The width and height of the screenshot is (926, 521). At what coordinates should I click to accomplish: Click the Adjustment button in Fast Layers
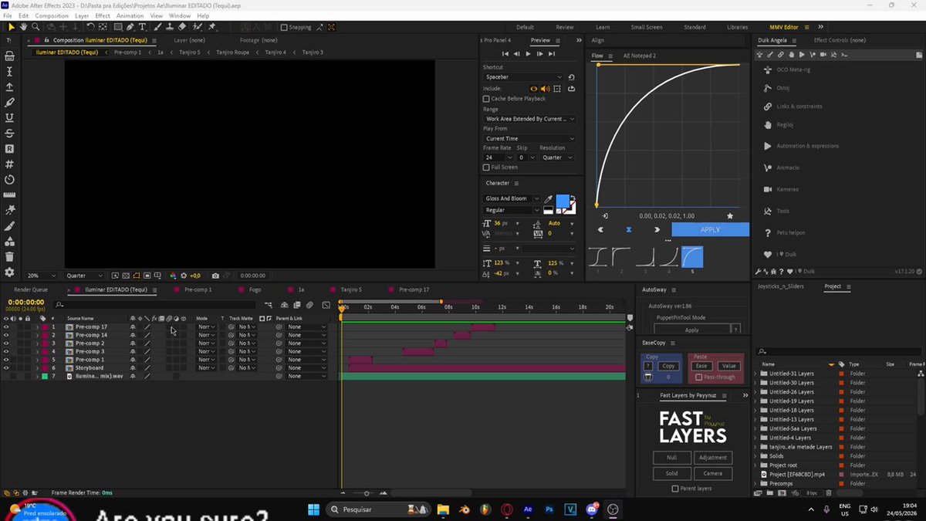[x=712, y=458]
